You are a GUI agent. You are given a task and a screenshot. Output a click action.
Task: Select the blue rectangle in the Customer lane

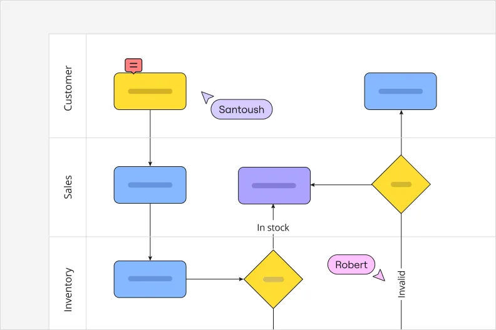point(400,91)
